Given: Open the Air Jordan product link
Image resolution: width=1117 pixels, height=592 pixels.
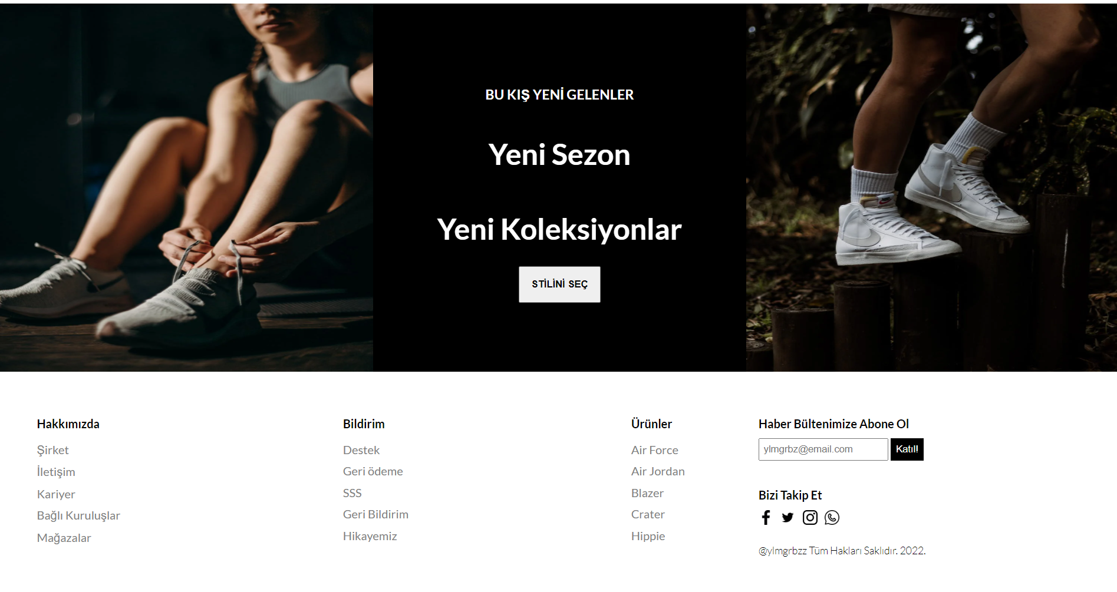Looking at the screenshot, I should pyautogui.click(x=658, y=471).
